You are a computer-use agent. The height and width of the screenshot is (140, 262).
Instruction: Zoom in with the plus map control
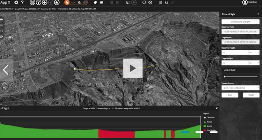click(1, 19)
